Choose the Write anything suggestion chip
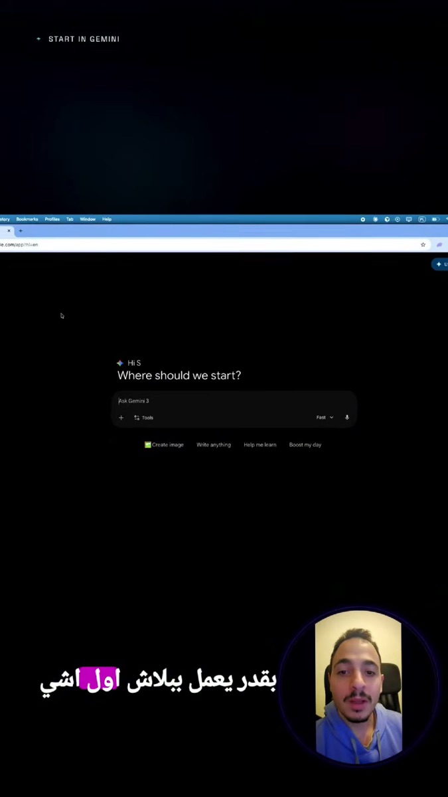Viewport: 448px width, 797px height. (214, 445)
